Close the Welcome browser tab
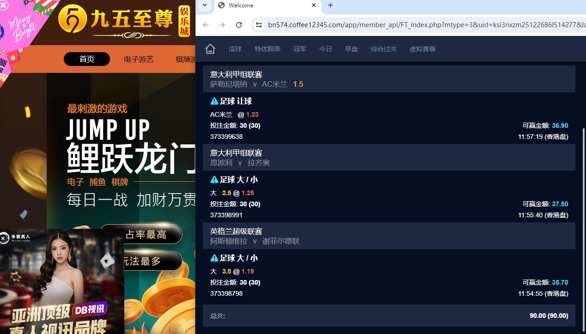The height and width of the screenshot is (334, 586). coord(314,6)
